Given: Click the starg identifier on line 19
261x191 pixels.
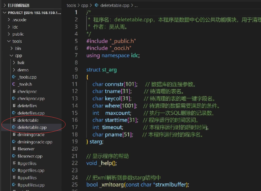Looking at the screenshot, I should coord(96,142).
